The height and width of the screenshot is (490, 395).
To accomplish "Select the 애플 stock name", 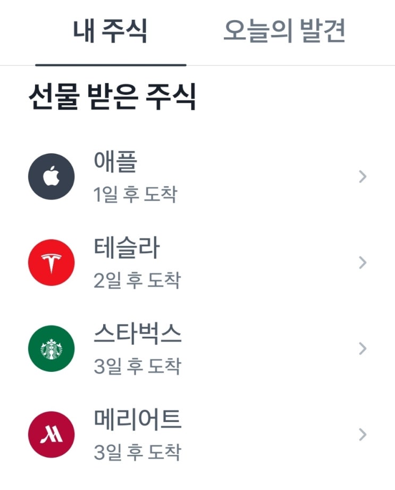I will coord(115,162).
